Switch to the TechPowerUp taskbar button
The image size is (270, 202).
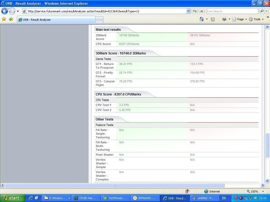click(115, 198)
